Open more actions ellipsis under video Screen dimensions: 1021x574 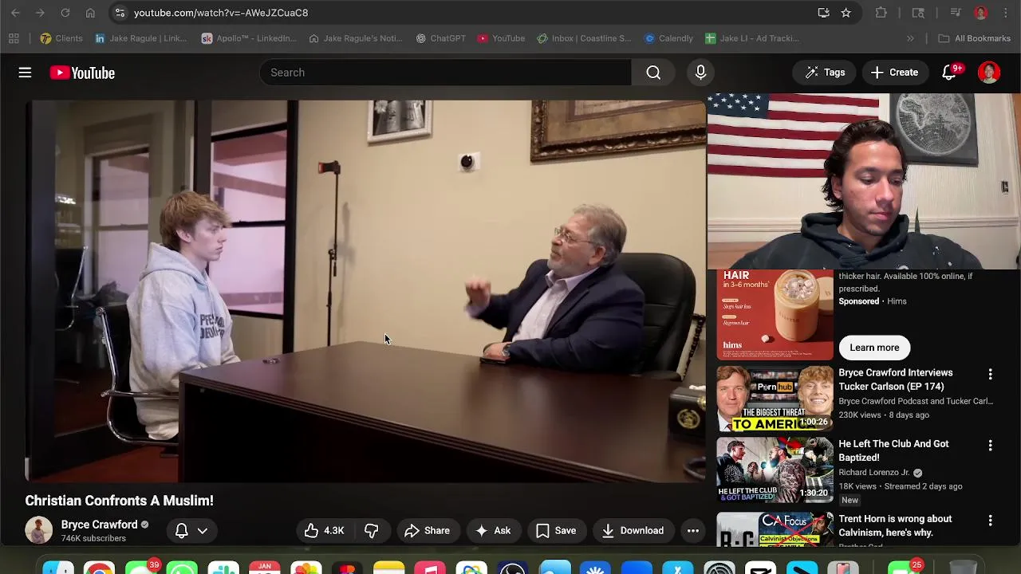693,531
